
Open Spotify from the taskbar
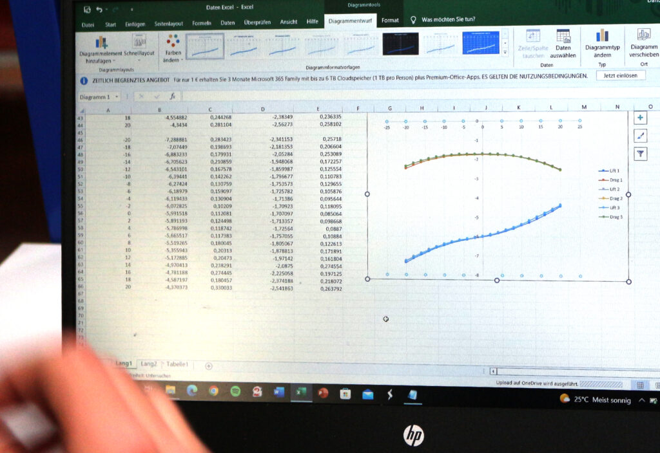[235, 392]
